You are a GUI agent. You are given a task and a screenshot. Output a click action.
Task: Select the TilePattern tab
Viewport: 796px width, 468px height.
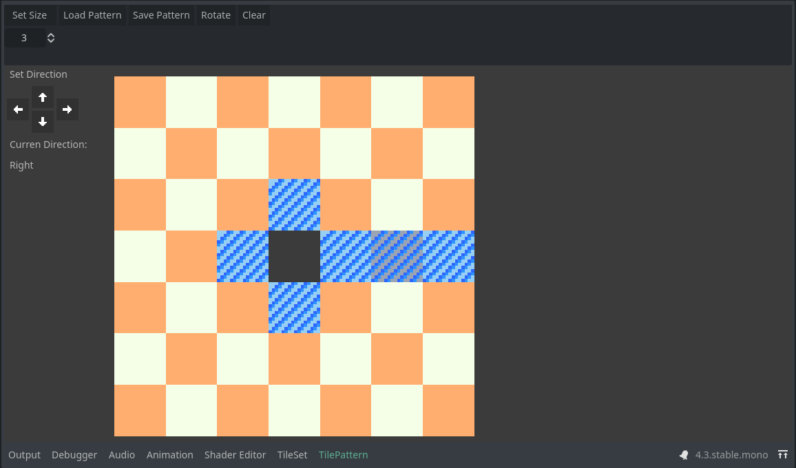pos(343,455)
